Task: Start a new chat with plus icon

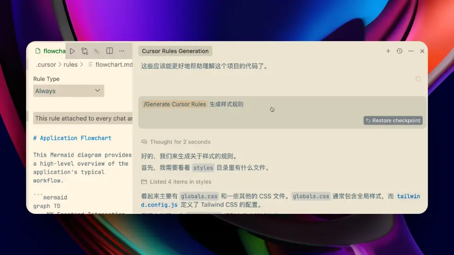Action: click(388, 51)
